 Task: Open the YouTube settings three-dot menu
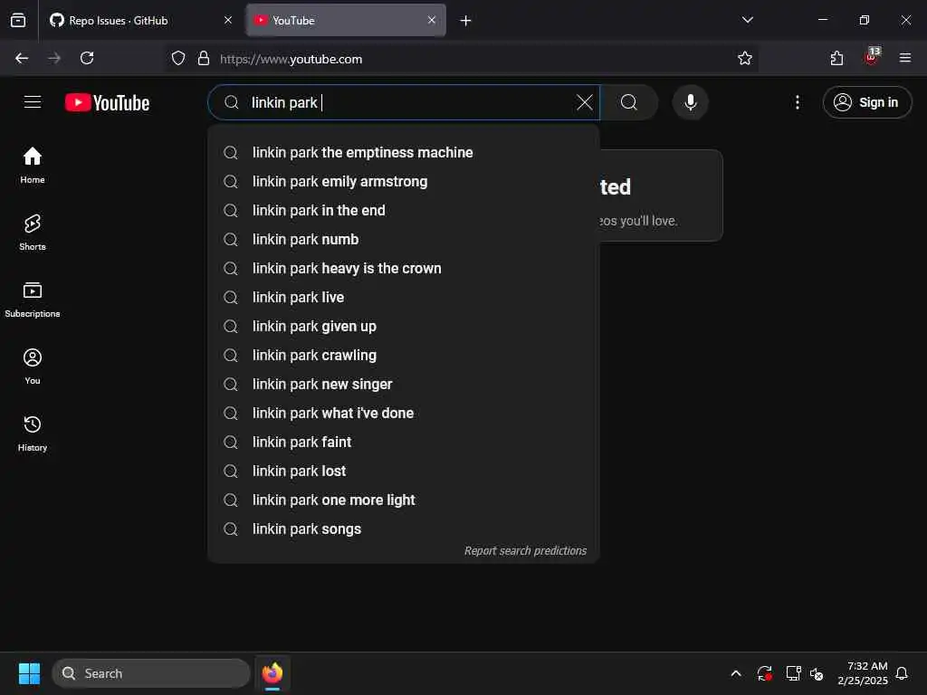797,102
